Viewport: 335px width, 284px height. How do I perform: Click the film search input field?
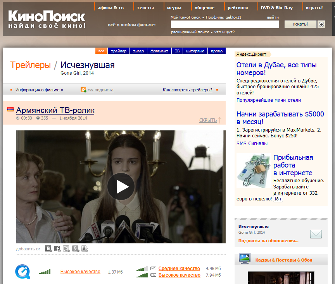tap(225, 24)
